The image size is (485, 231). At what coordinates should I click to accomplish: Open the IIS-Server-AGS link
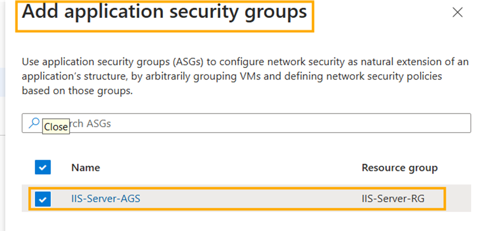[x=106, y=199]
